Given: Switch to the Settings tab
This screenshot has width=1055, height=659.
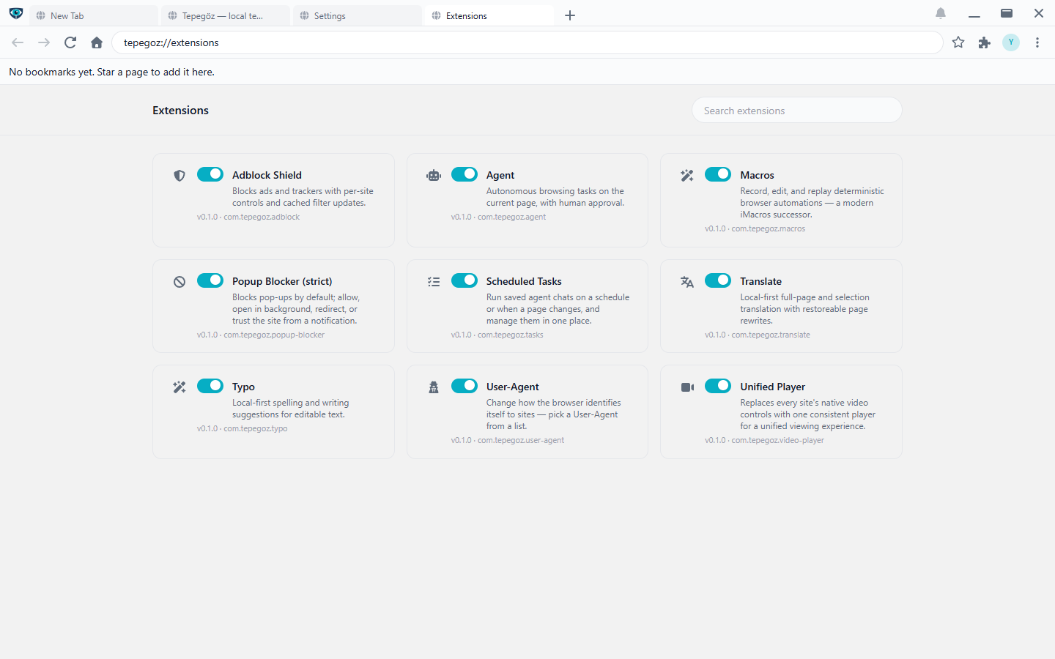Looking at the screenshot, I should click(358, 15).
